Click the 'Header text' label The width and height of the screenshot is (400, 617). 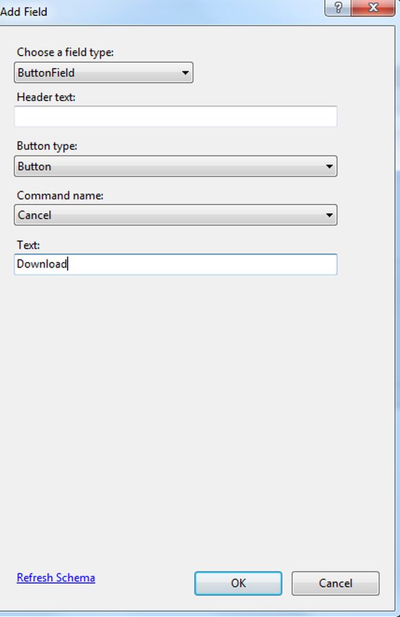point(46,97)
